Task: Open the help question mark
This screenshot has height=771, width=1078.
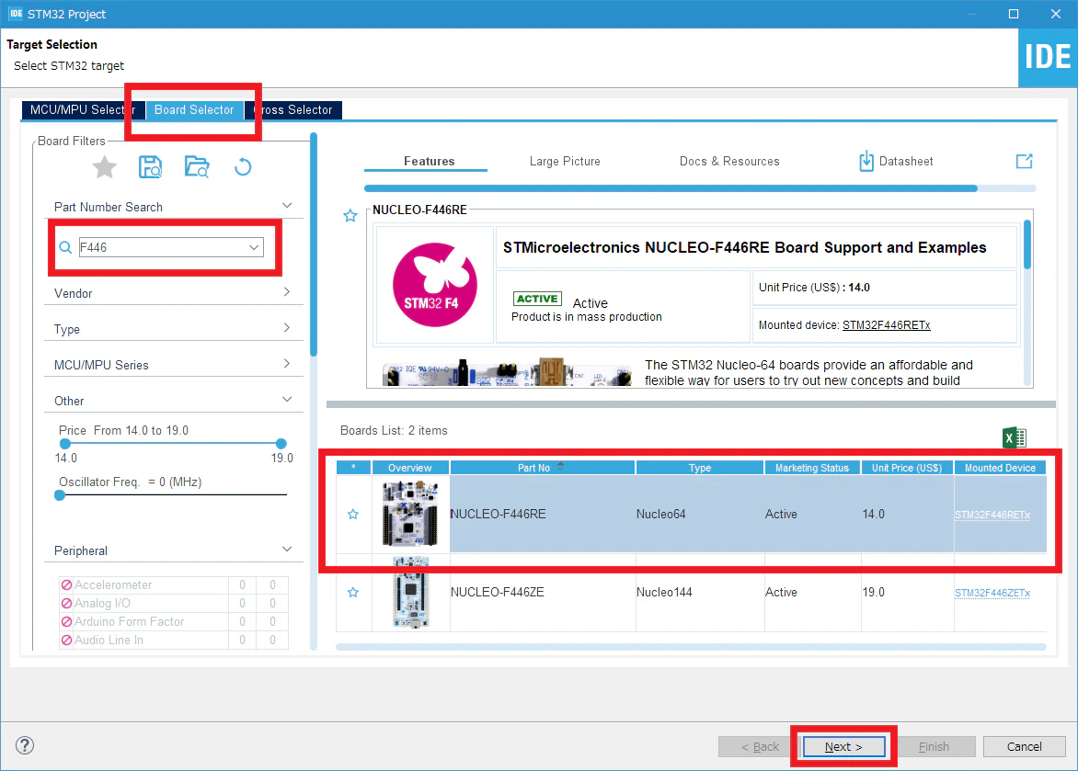Action: tap(25, 745)
